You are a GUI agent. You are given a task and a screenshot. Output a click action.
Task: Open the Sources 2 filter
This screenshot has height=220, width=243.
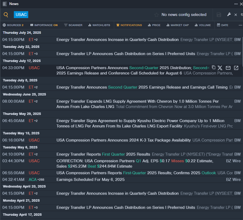tap(13, 25)
